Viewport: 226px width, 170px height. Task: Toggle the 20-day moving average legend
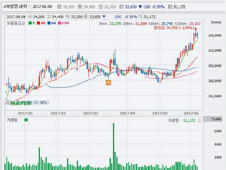coord(41,23)
